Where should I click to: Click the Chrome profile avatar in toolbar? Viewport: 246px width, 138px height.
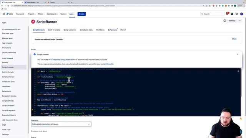click(x=235, y=6)
